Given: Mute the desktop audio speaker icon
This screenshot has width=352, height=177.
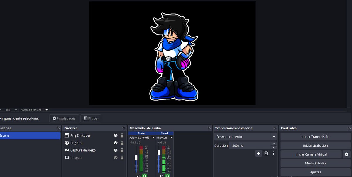Looking at the screenshot, I should tap(138, 176).
